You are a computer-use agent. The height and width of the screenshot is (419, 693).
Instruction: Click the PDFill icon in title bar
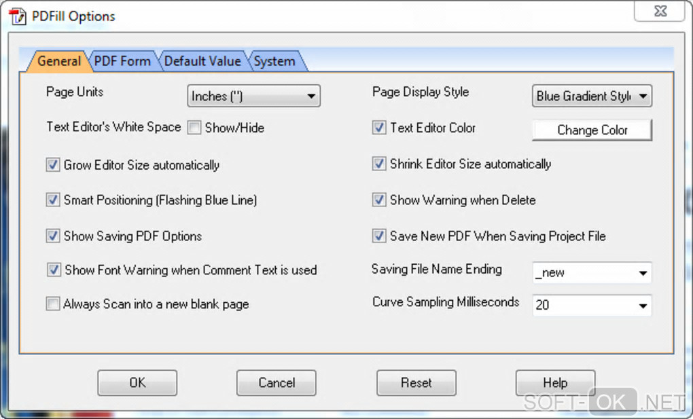[17, 16]
